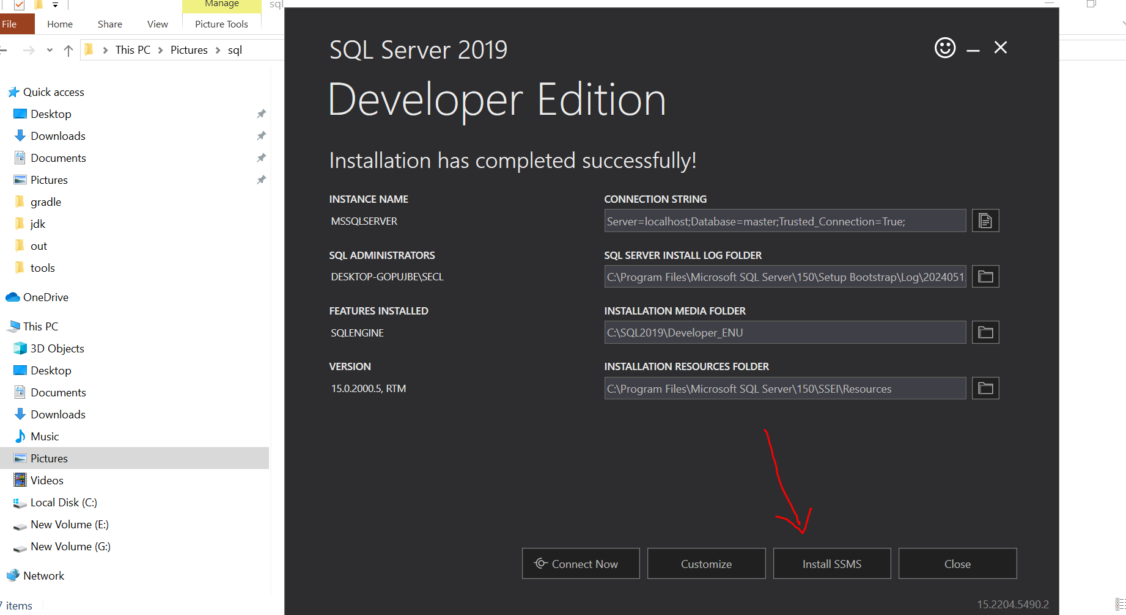This screenshot has width=1126, height=615.
Task: Switch to the Share ribbon tab
Action: point(110,24)
